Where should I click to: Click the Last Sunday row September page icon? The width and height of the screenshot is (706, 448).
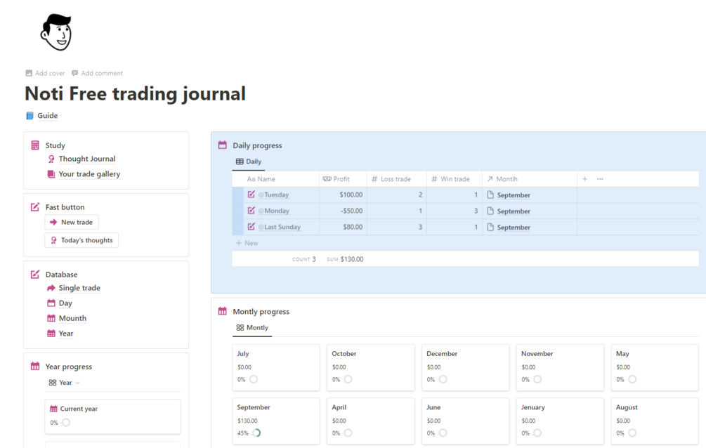click(x=490, y=228)
